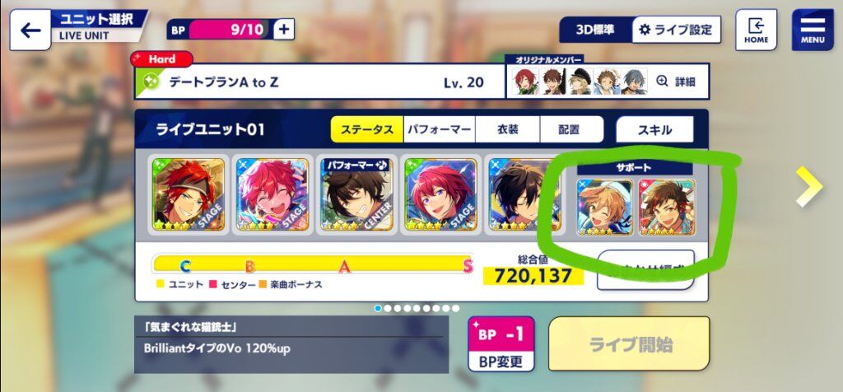Image resolution: width=843 pixels, height=392 pixels.
Task: Click the score rank gauge bar
Action: tap(312, 264)
